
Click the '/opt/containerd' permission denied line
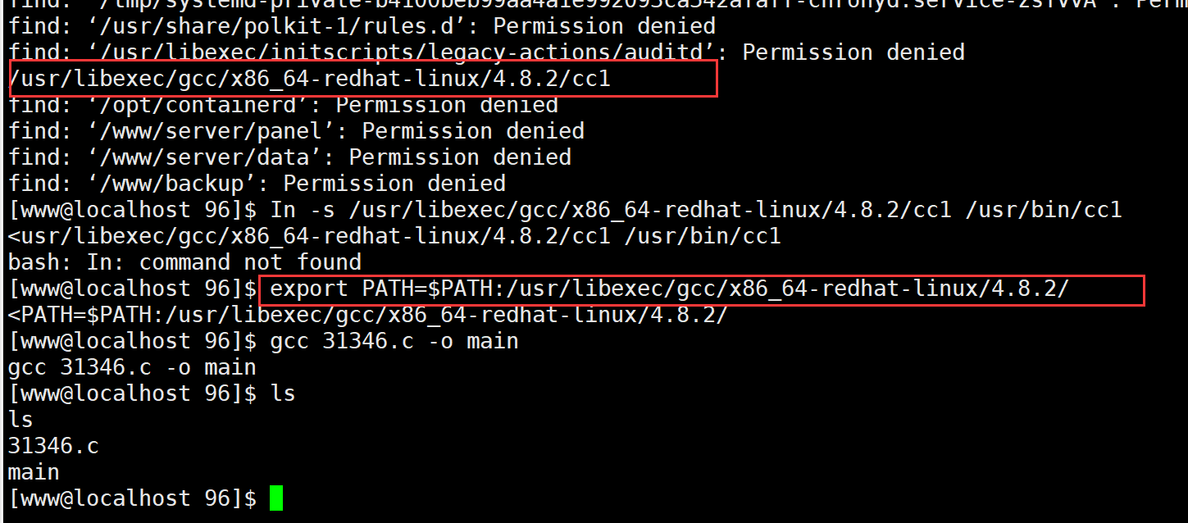283,104
